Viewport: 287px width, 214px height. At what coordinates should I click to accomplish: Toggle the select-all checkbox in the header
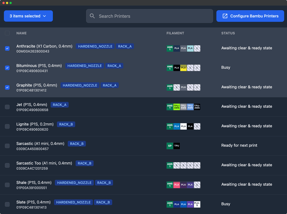tap(7, 33)
